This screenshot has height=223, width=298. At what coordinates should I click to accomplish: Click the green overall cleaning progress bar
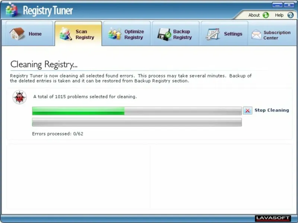pos(137,111)
